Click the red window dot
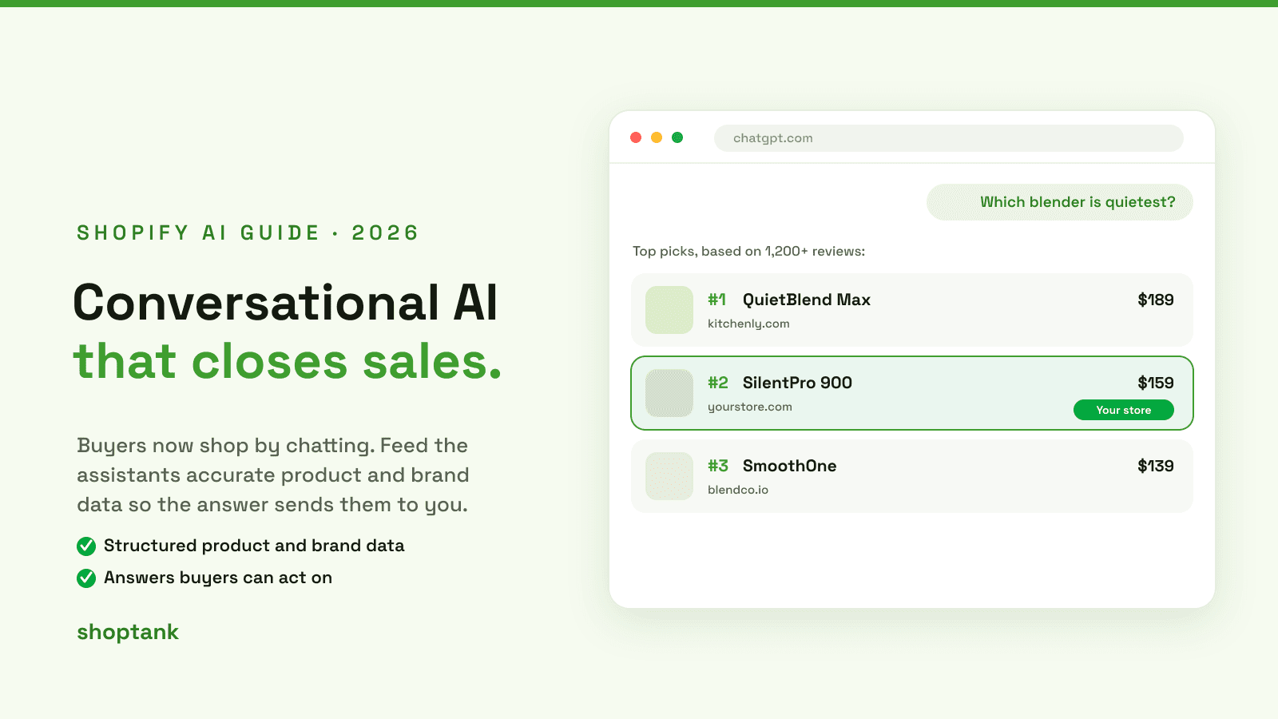 tap(636, 137)
